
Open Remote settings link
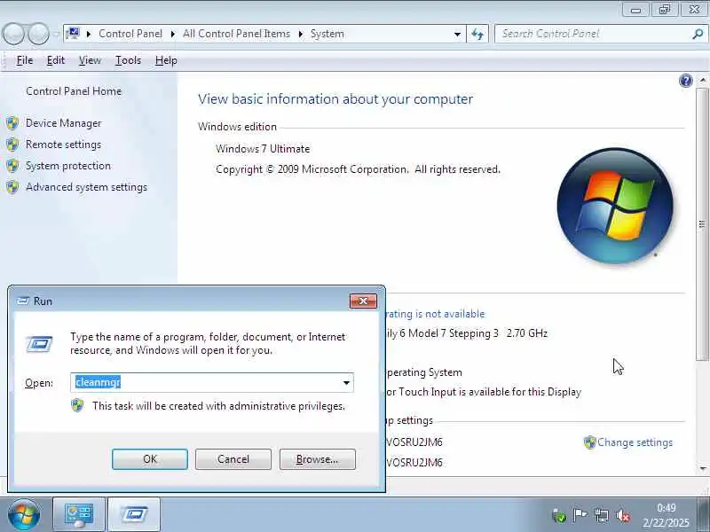tap(63, 145)
